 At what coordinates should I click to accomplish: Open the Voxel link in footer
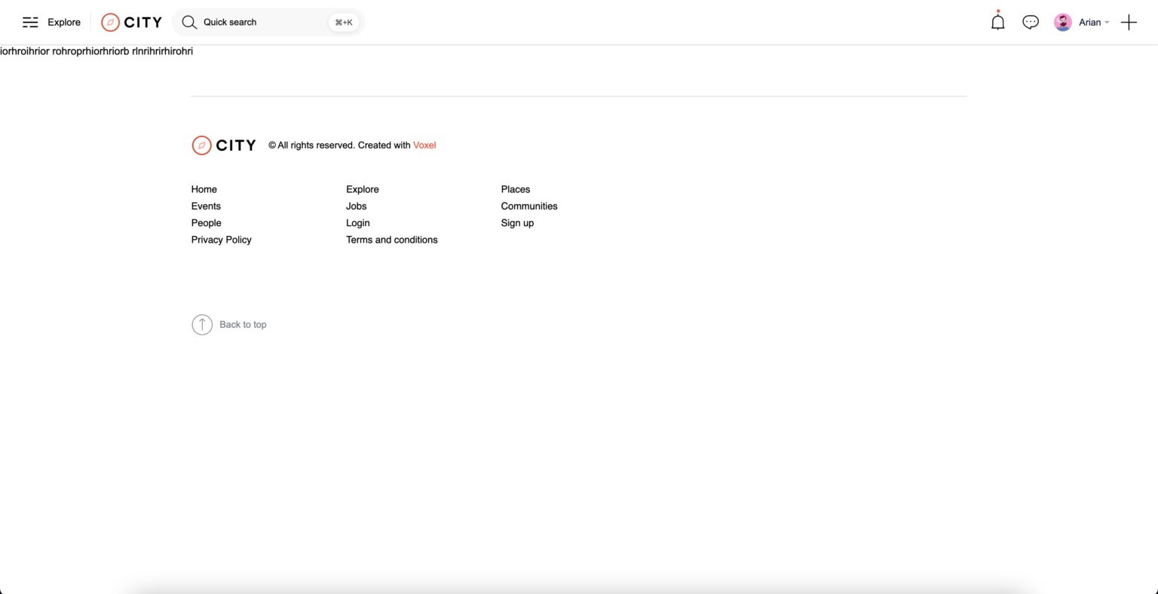[424, 145]
